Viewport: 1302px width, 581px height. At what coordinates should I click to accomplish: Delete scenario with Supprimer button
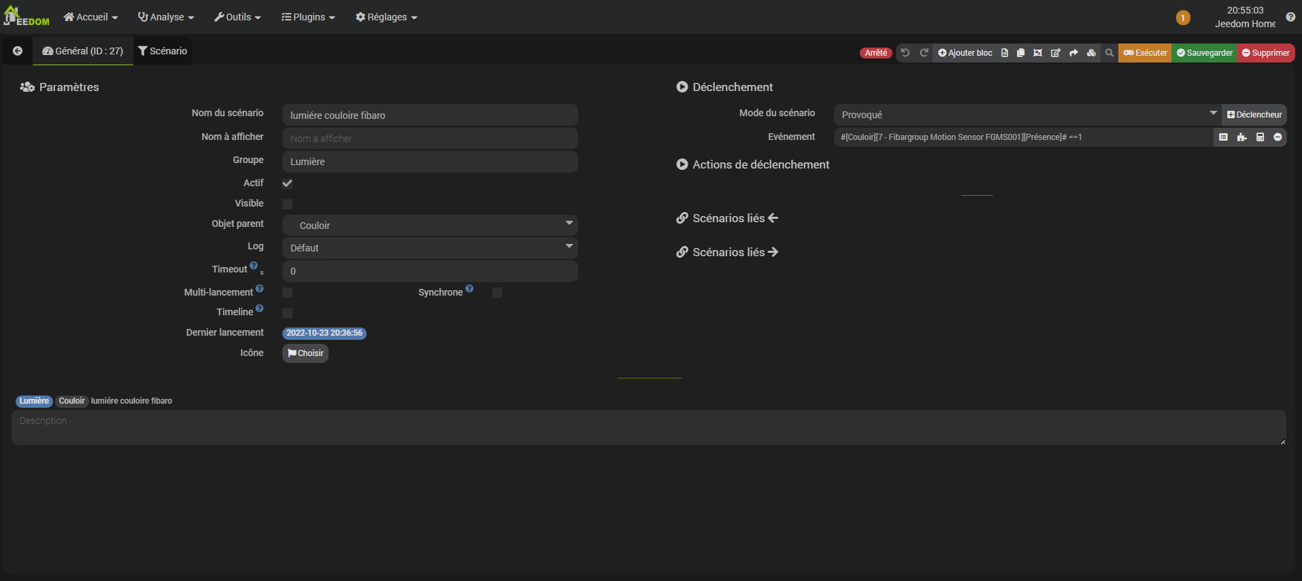(1266, 53)
